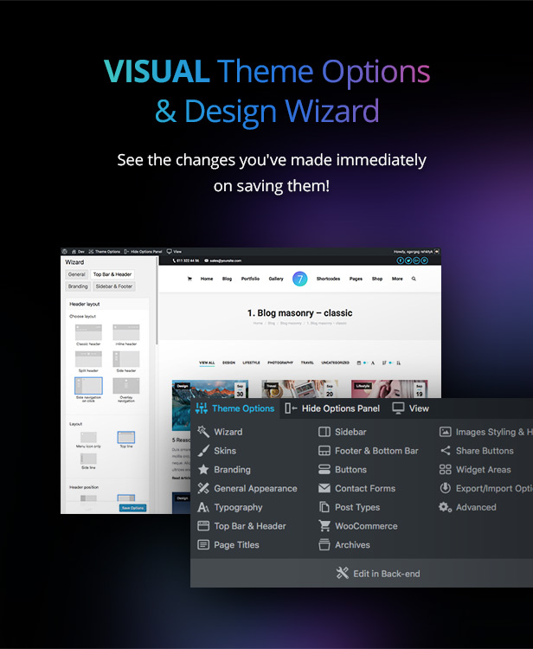This screenshot has height=649, width=533.
Task: Open the Typography menu entry
Action: (x=238, y=507)
